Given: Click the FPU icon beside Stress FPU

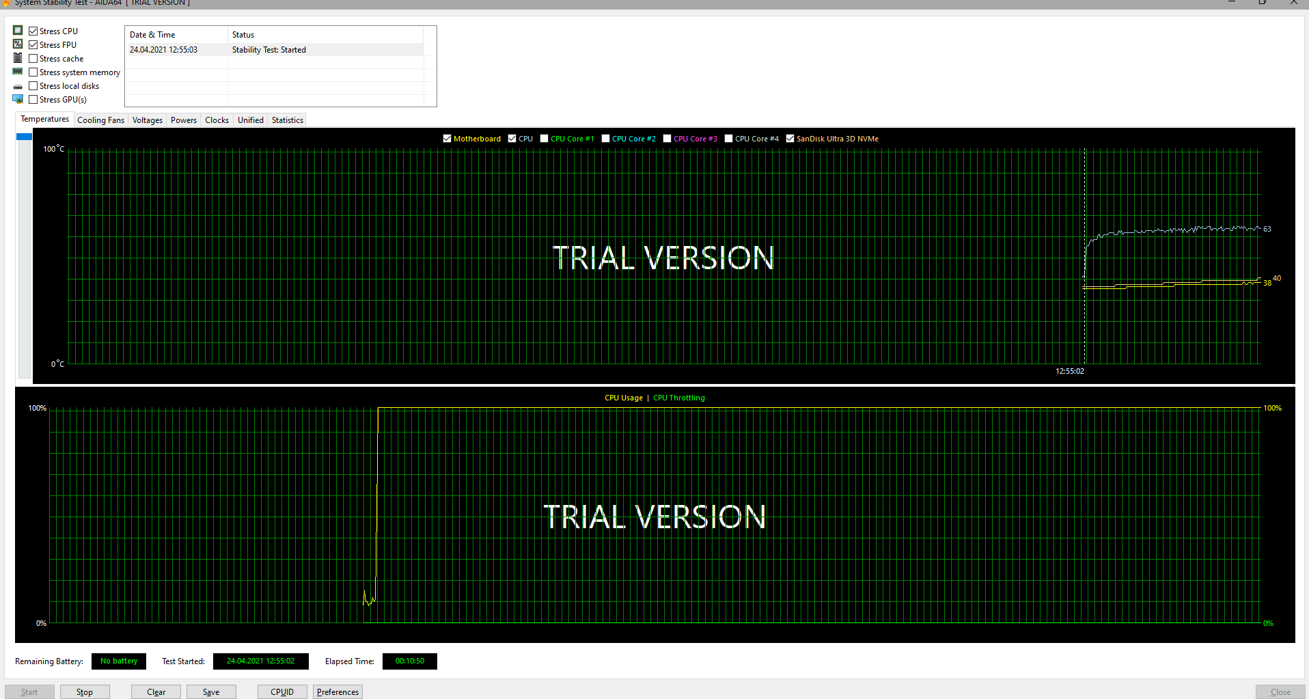Looking at the screenshot, I should [x=18, y=44].
